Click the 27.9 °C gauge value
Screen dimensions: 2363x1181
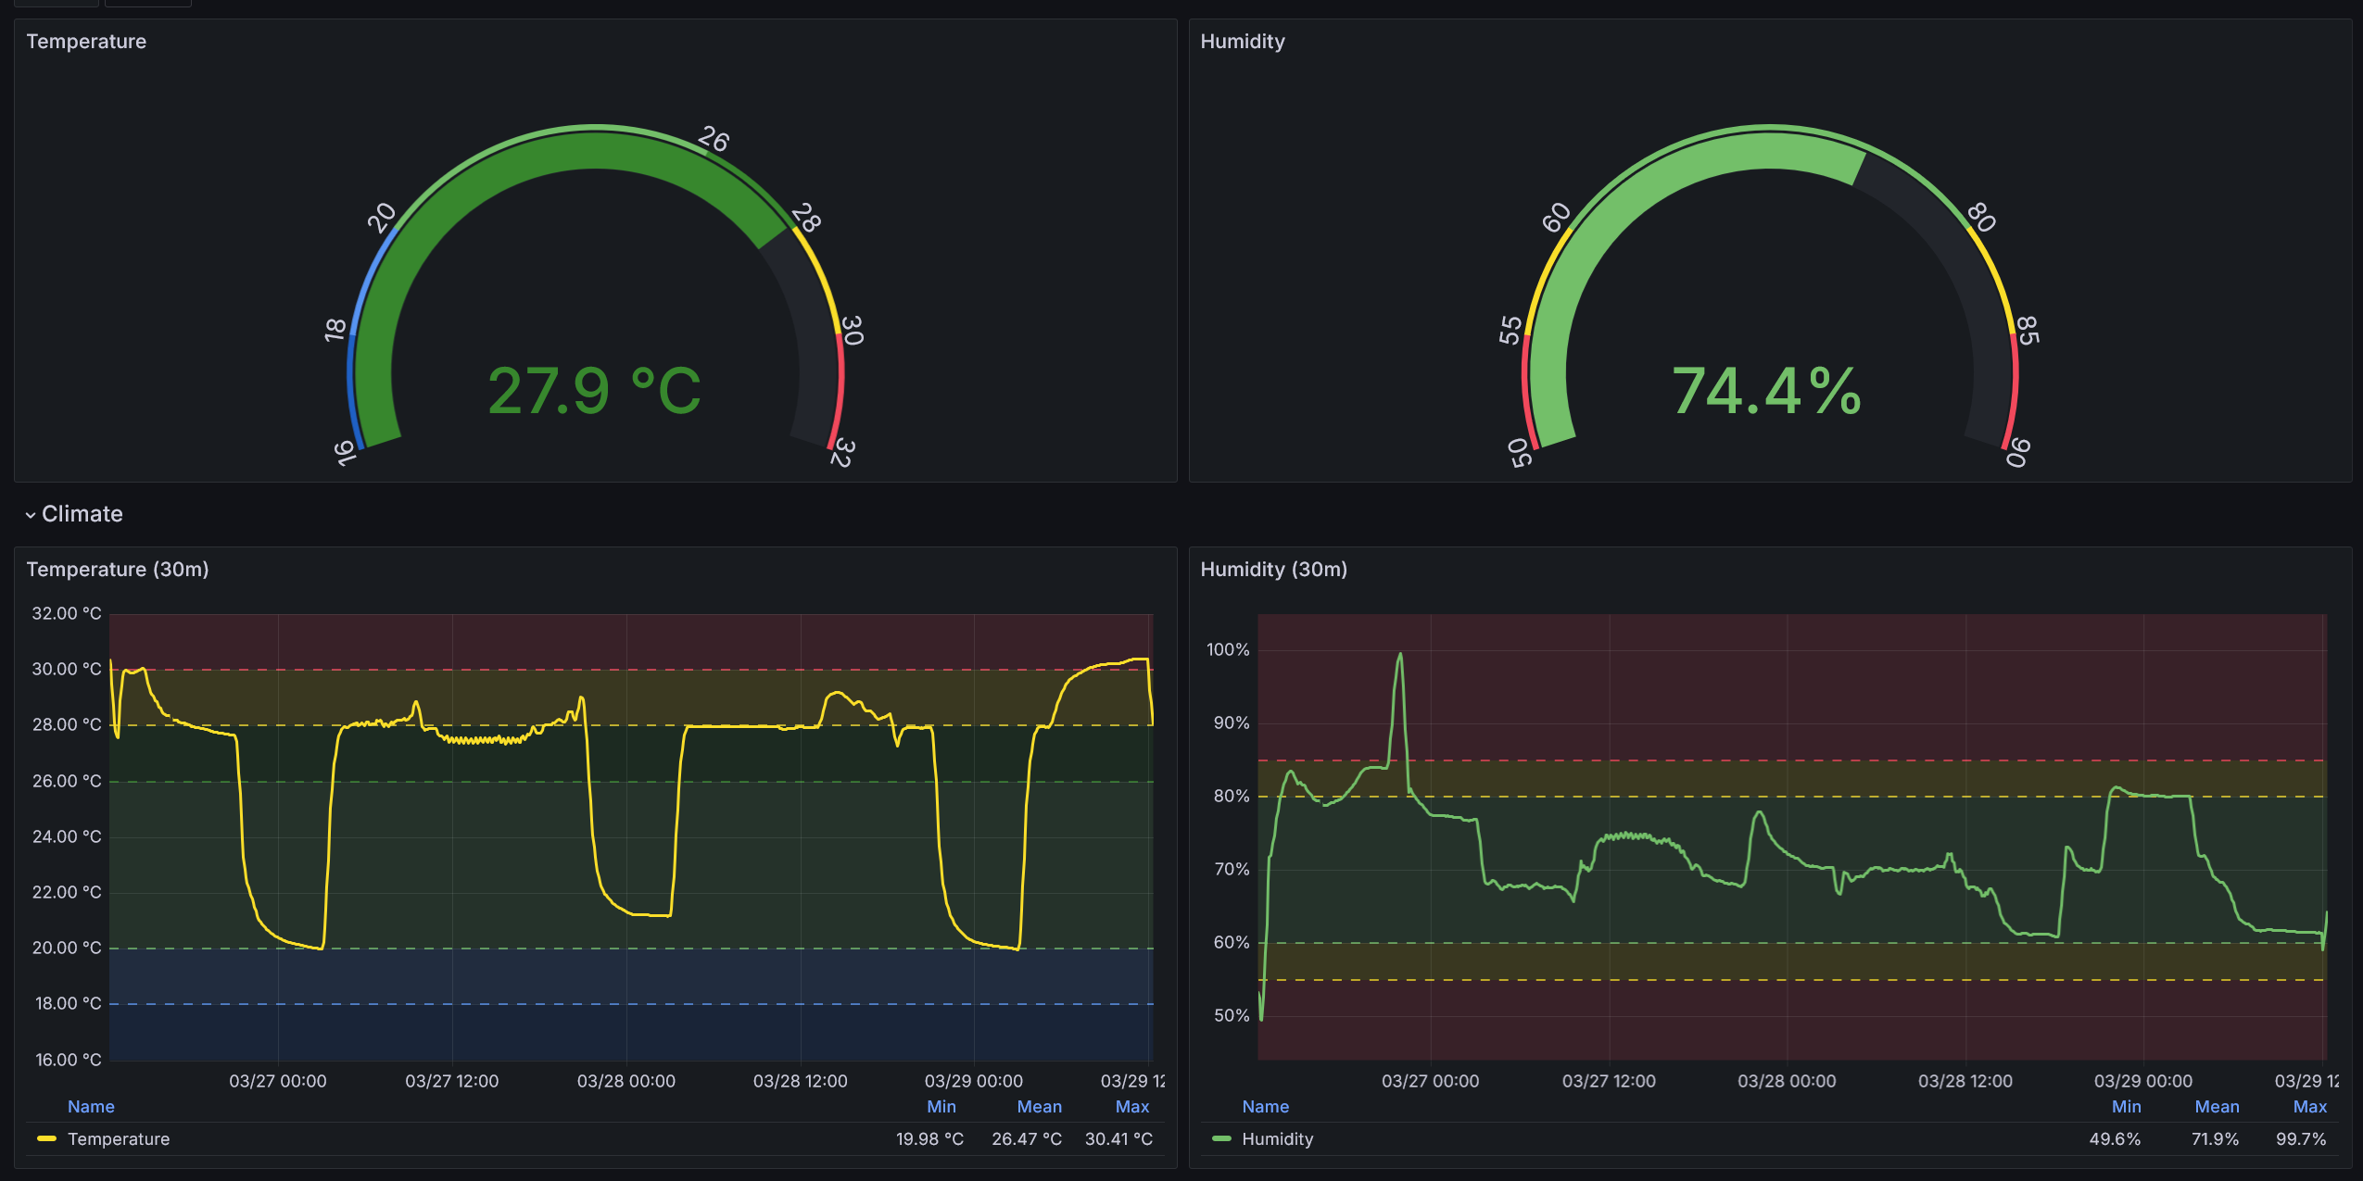coord(594,391)
